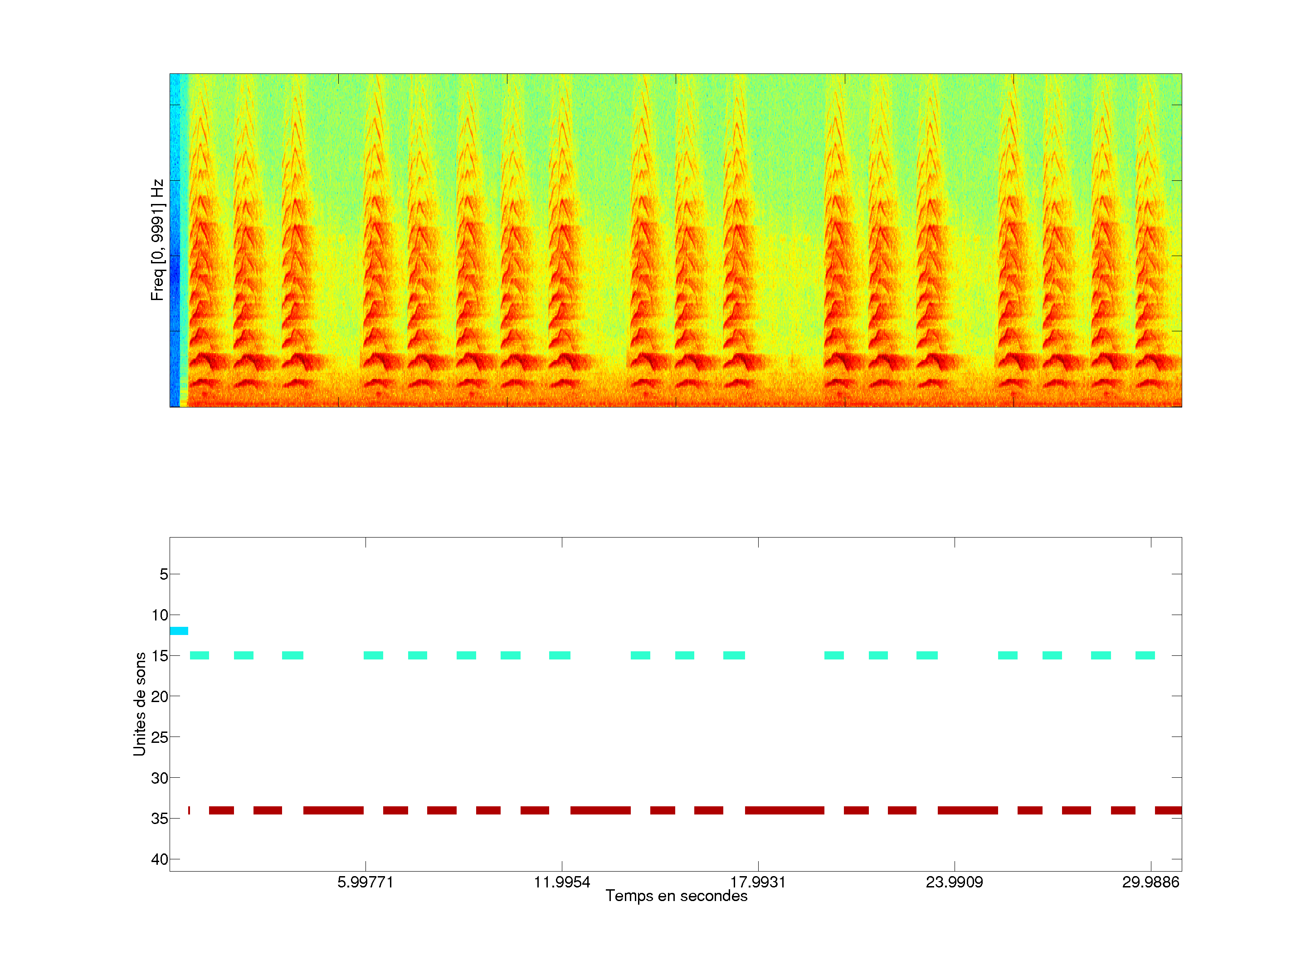The image size is (1306, 979).
Task: Select the last dark red segment at right edge
Action: tap(1168, 810)
